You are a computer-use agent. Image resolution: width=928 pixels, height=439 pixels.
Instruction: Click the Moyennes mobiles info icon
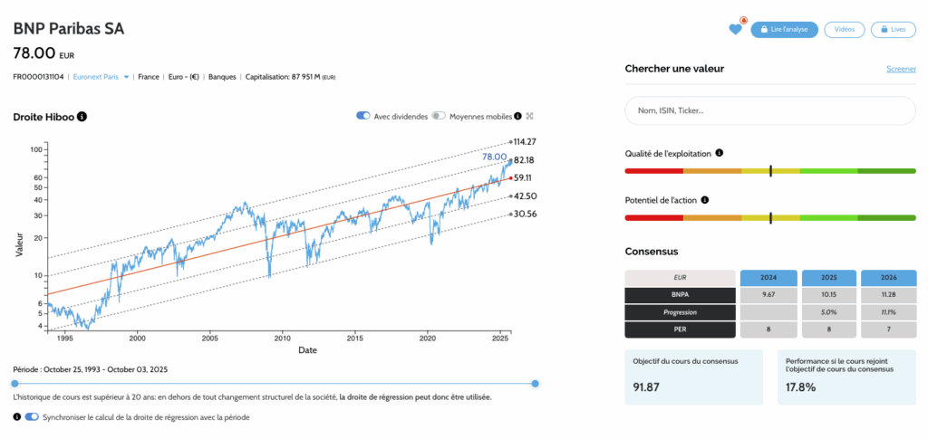pos(518,116)
